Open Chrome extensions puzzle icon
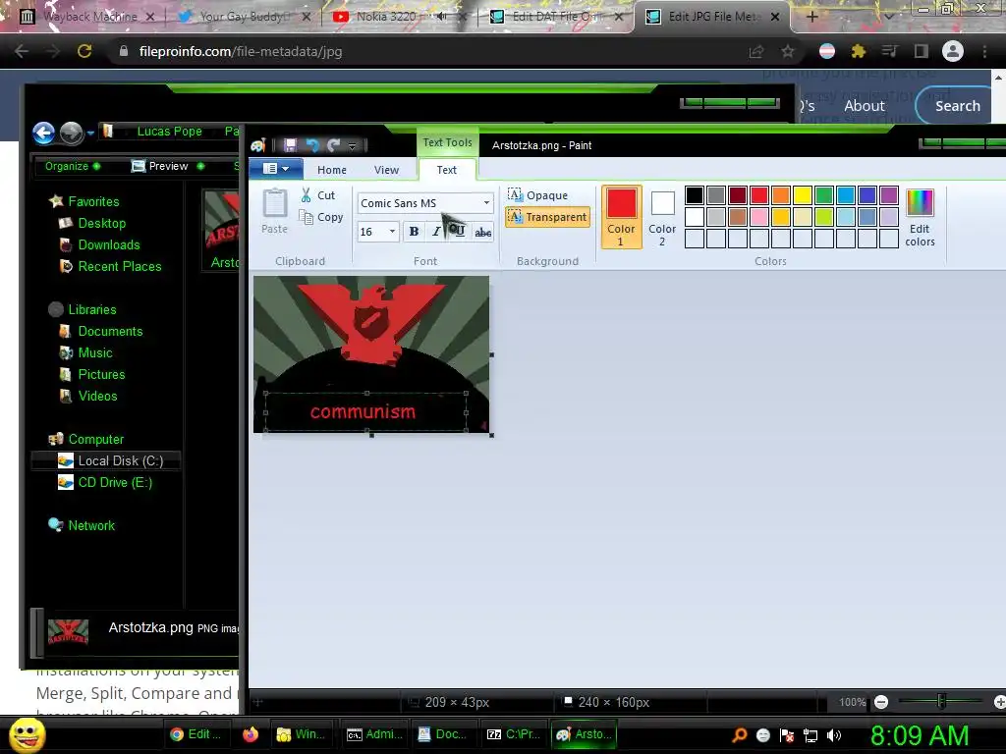Viewport: 1006px width, 754px height. point(858,51)
